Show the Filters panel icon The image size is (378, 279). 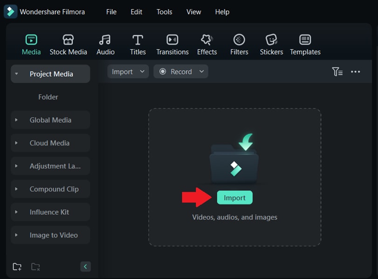(239, 40)
